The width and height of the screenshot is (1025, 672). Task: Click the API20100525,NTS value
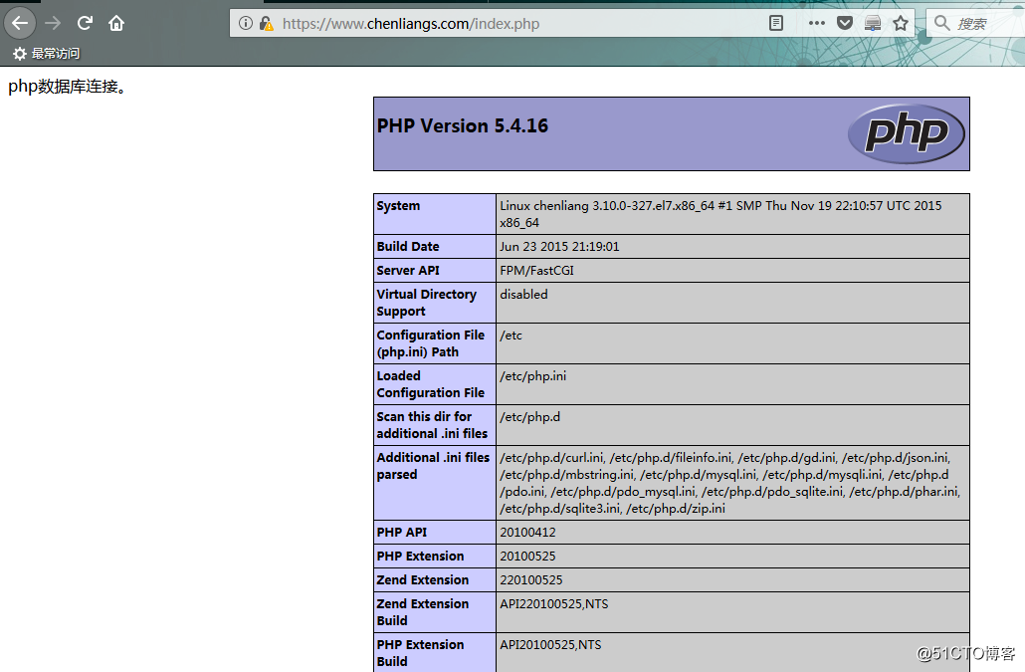(550, 644)
